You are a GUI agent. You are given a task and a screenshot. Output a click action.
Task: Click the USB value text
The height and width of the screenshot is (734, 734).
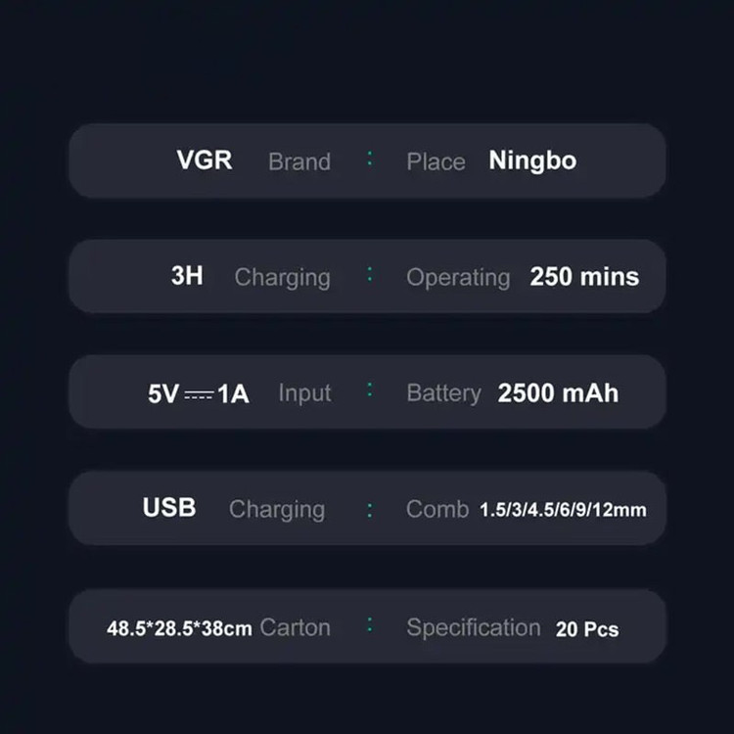pyautogui.click(x=168, y=507)
